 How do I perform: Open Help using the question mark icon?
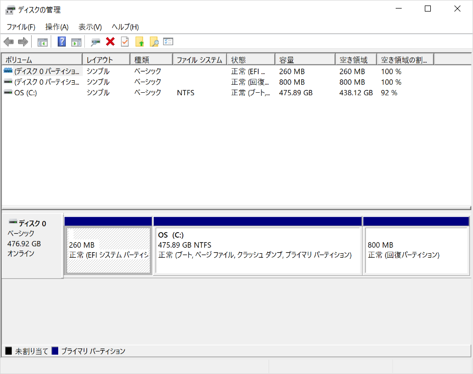point(61,41)
